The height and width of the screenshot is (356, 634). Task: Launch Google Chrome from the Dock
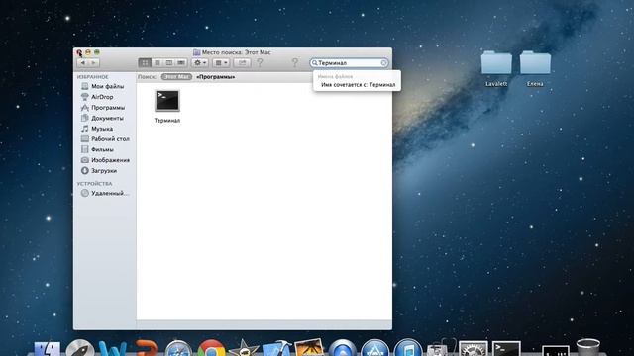tap(211, 348)
